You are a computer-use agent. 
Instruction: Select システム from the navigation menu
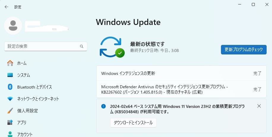(x=23, y=75)
